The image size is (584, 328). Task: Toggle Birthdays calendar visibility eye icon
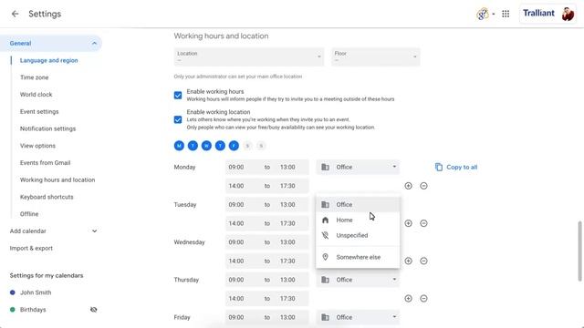93,310
